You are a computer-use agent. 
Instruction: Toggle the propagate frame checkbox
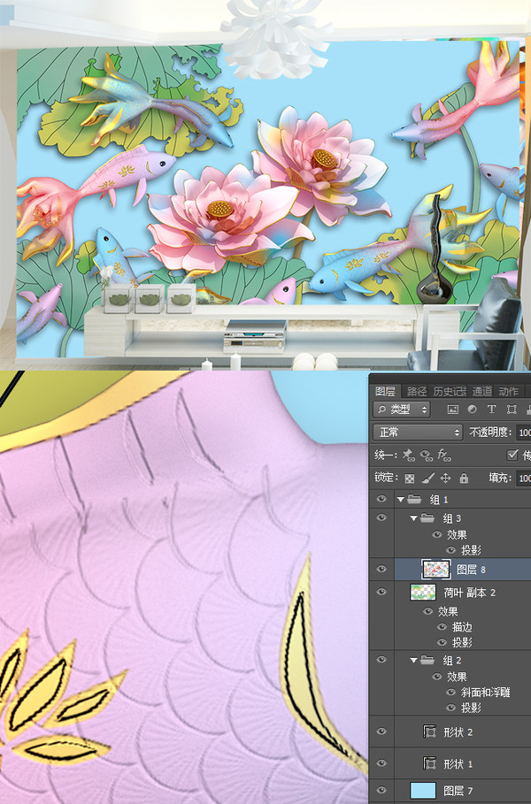pos(512,455)
